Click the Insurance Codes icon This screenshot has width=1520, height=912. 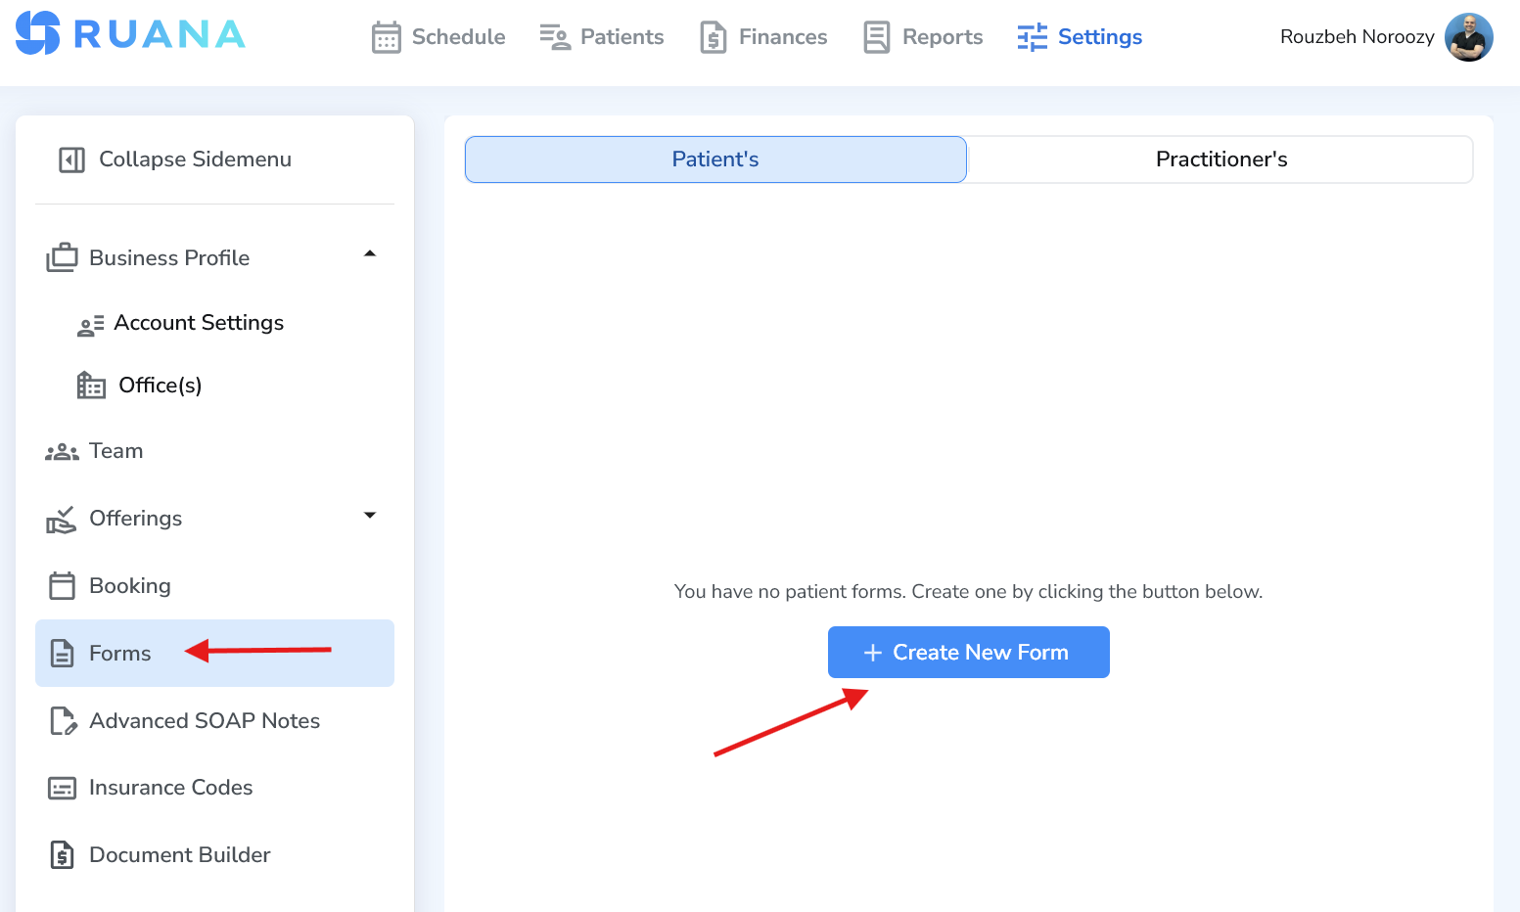[x=63, y=788]
